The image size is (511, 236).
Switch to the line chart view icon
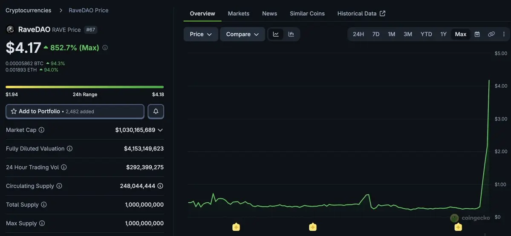(276, 34)
